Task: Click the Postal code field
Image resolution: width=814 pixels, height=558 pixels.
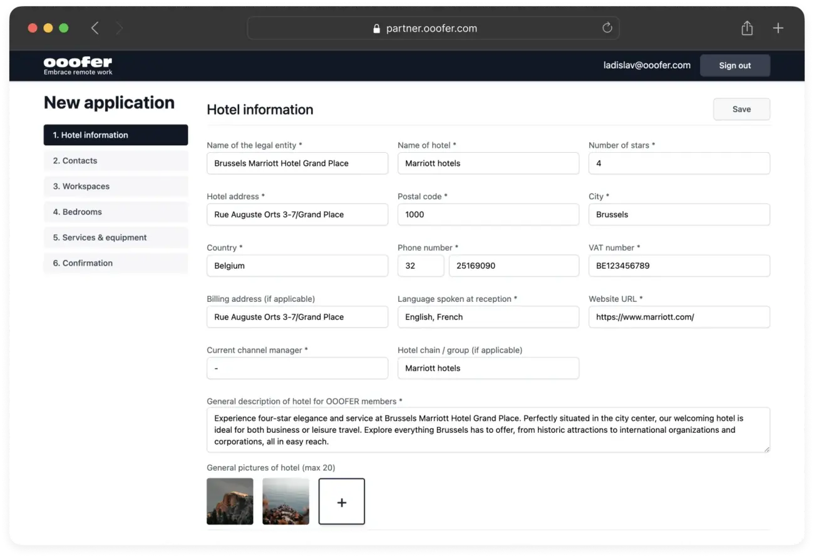Action: [488, 214]
